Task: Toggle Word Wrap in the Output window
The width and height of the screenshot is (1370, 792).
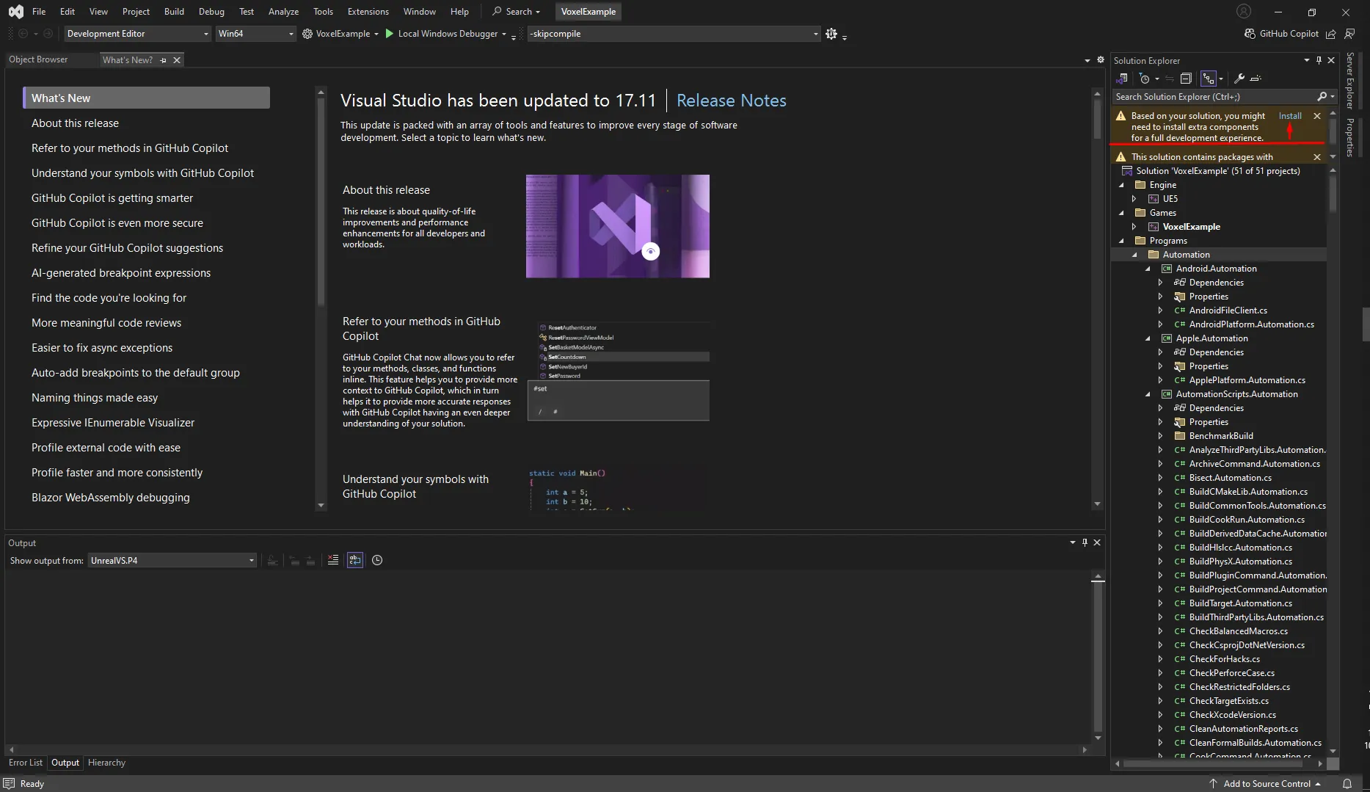Action: tap(355, 560)
